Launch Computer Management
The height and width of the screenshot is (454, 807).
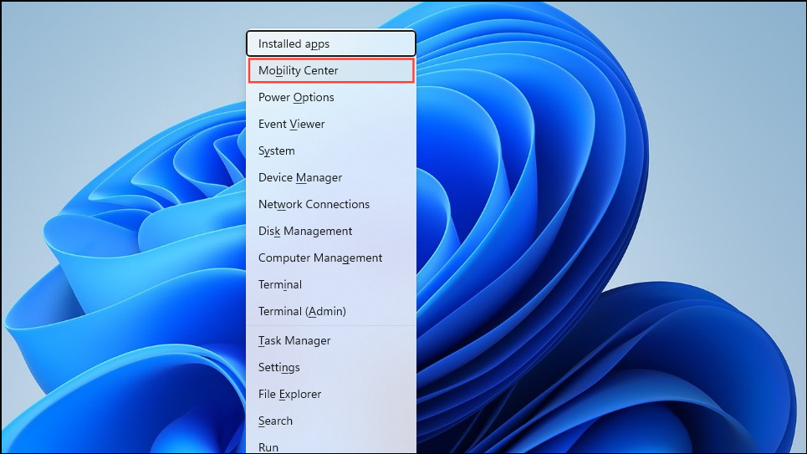331,258
